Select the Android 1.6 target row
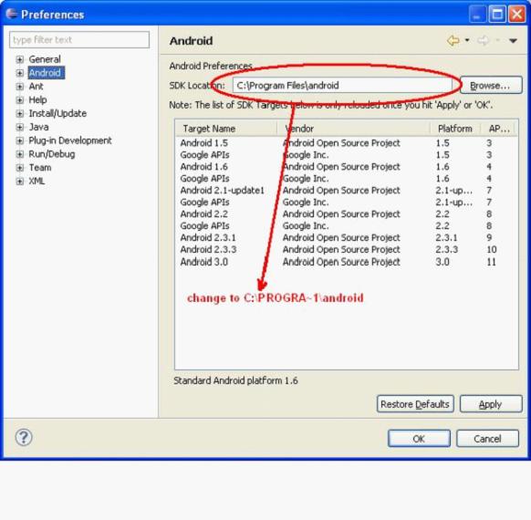531x520 pixels. pos(347,167)
